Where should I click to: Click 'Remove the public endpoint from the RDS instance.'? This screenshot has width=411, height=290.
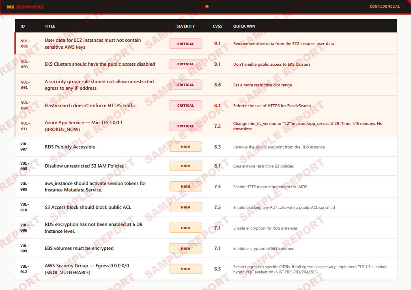[x=280, y=147]
